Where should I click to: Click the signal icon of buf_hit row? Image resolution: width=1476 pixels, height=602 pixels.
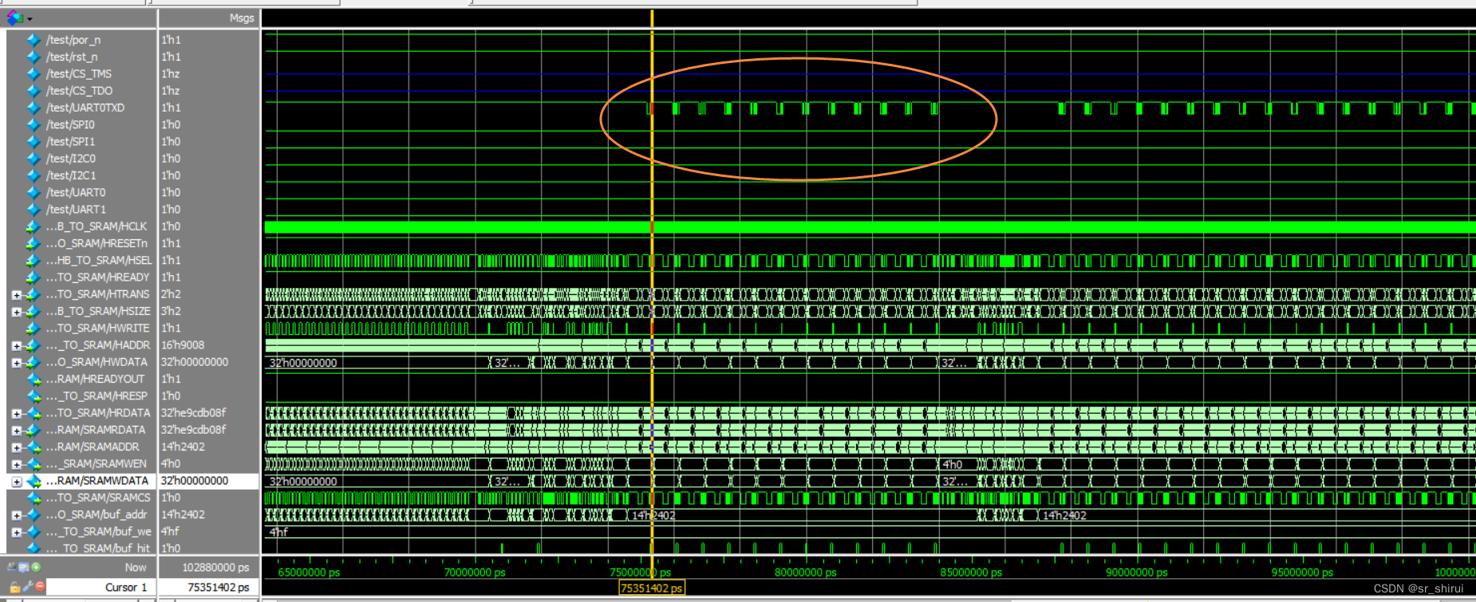click(33, 548)
